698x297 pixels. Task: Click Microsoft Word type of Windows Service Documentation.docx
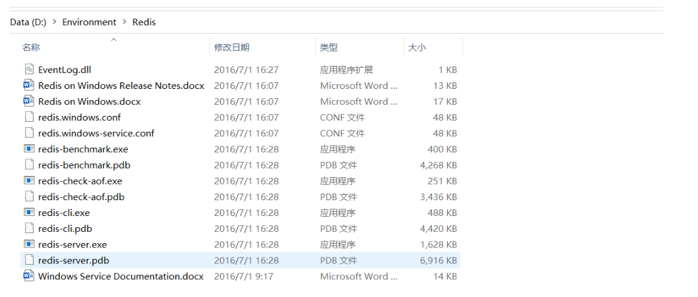click(359, 277)
